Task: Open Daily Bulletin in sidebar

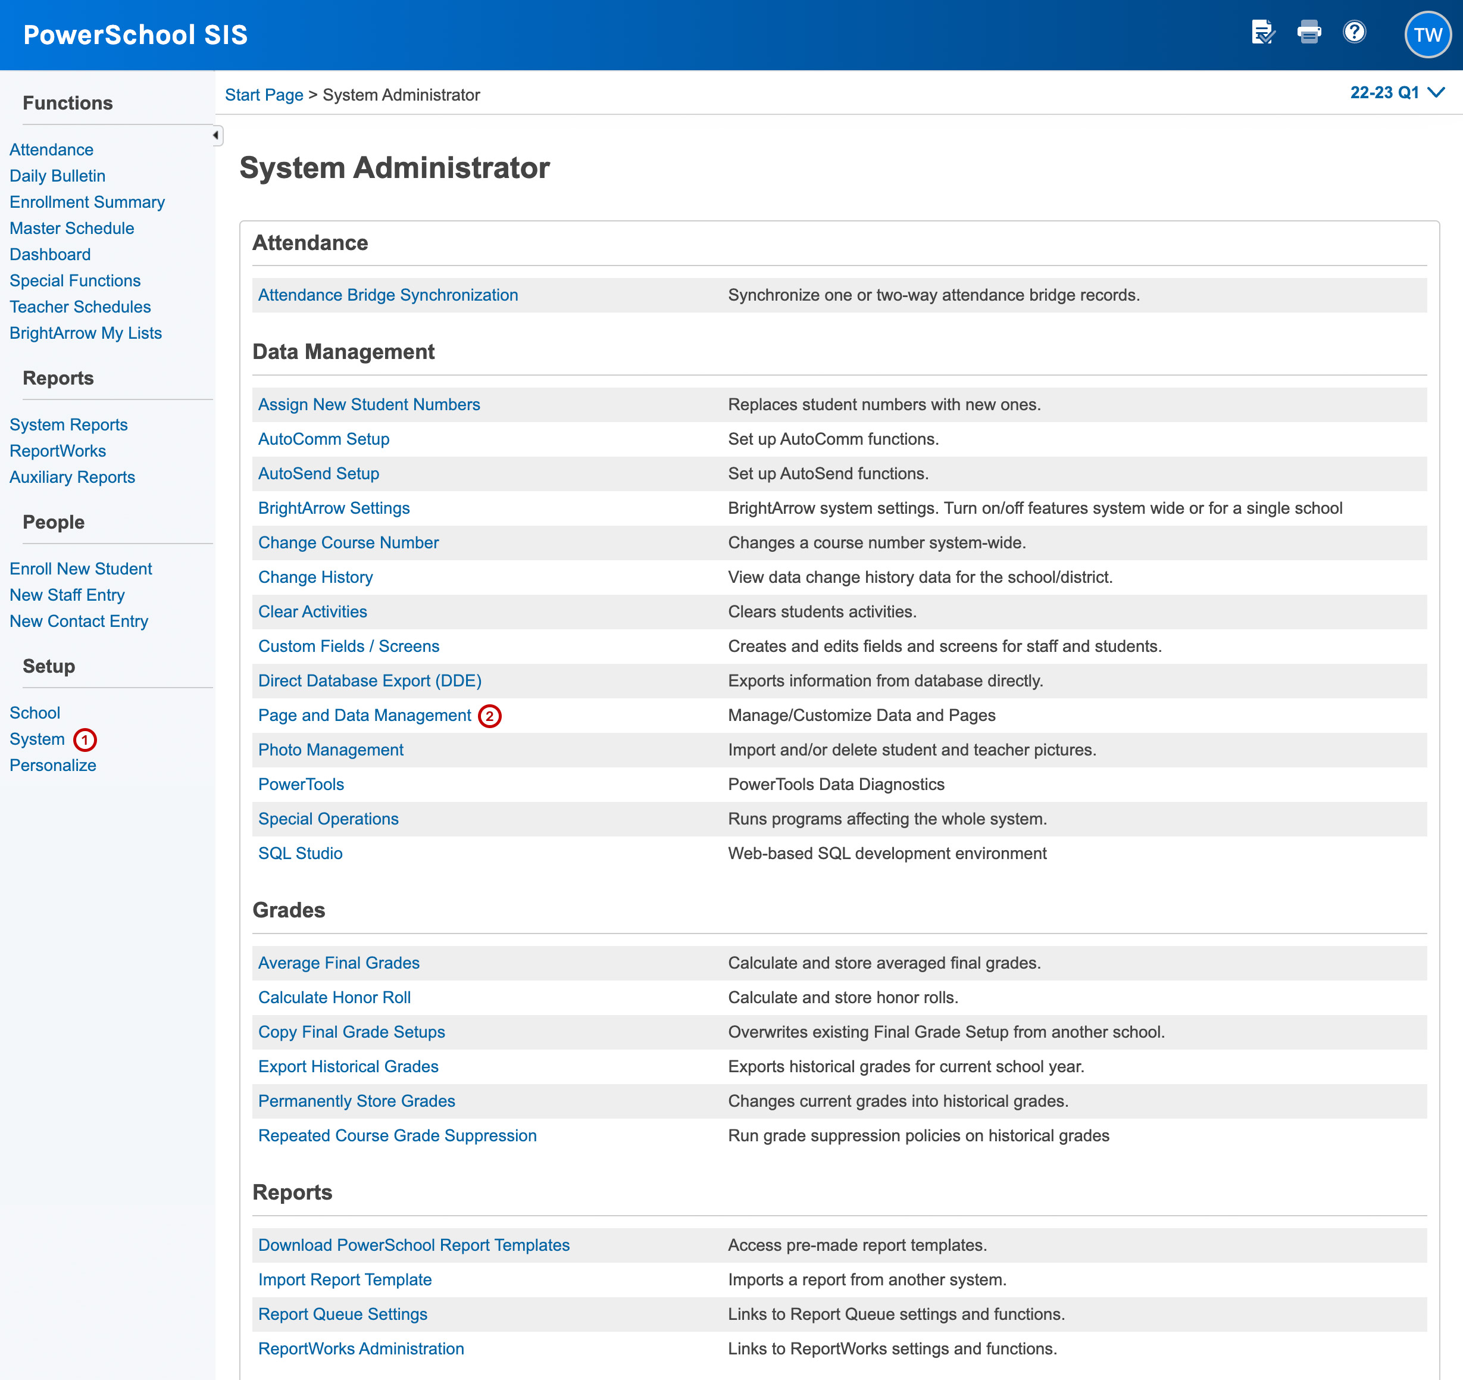Action: (x=57, y=176)
